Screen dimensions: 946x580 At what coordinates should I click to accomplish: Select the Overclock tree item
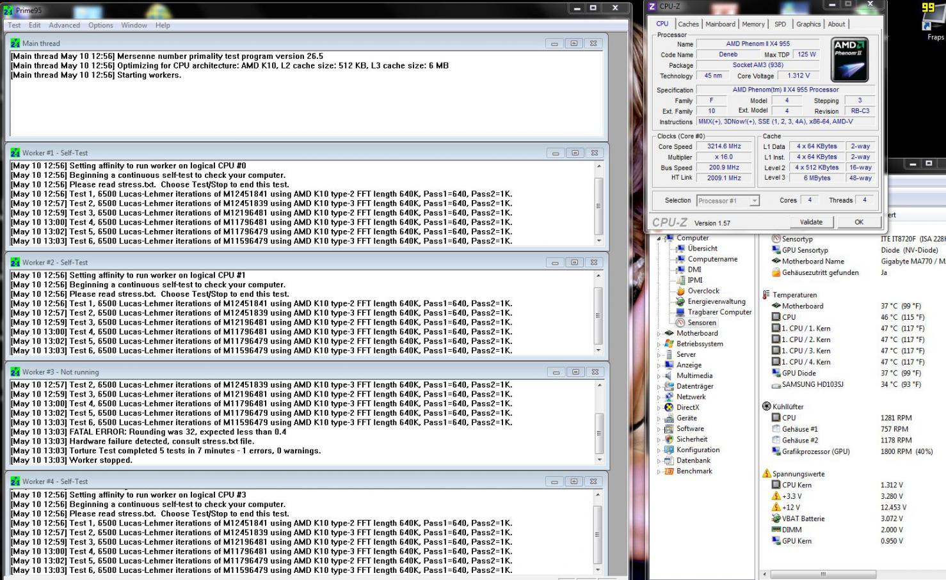coord(703,291)
